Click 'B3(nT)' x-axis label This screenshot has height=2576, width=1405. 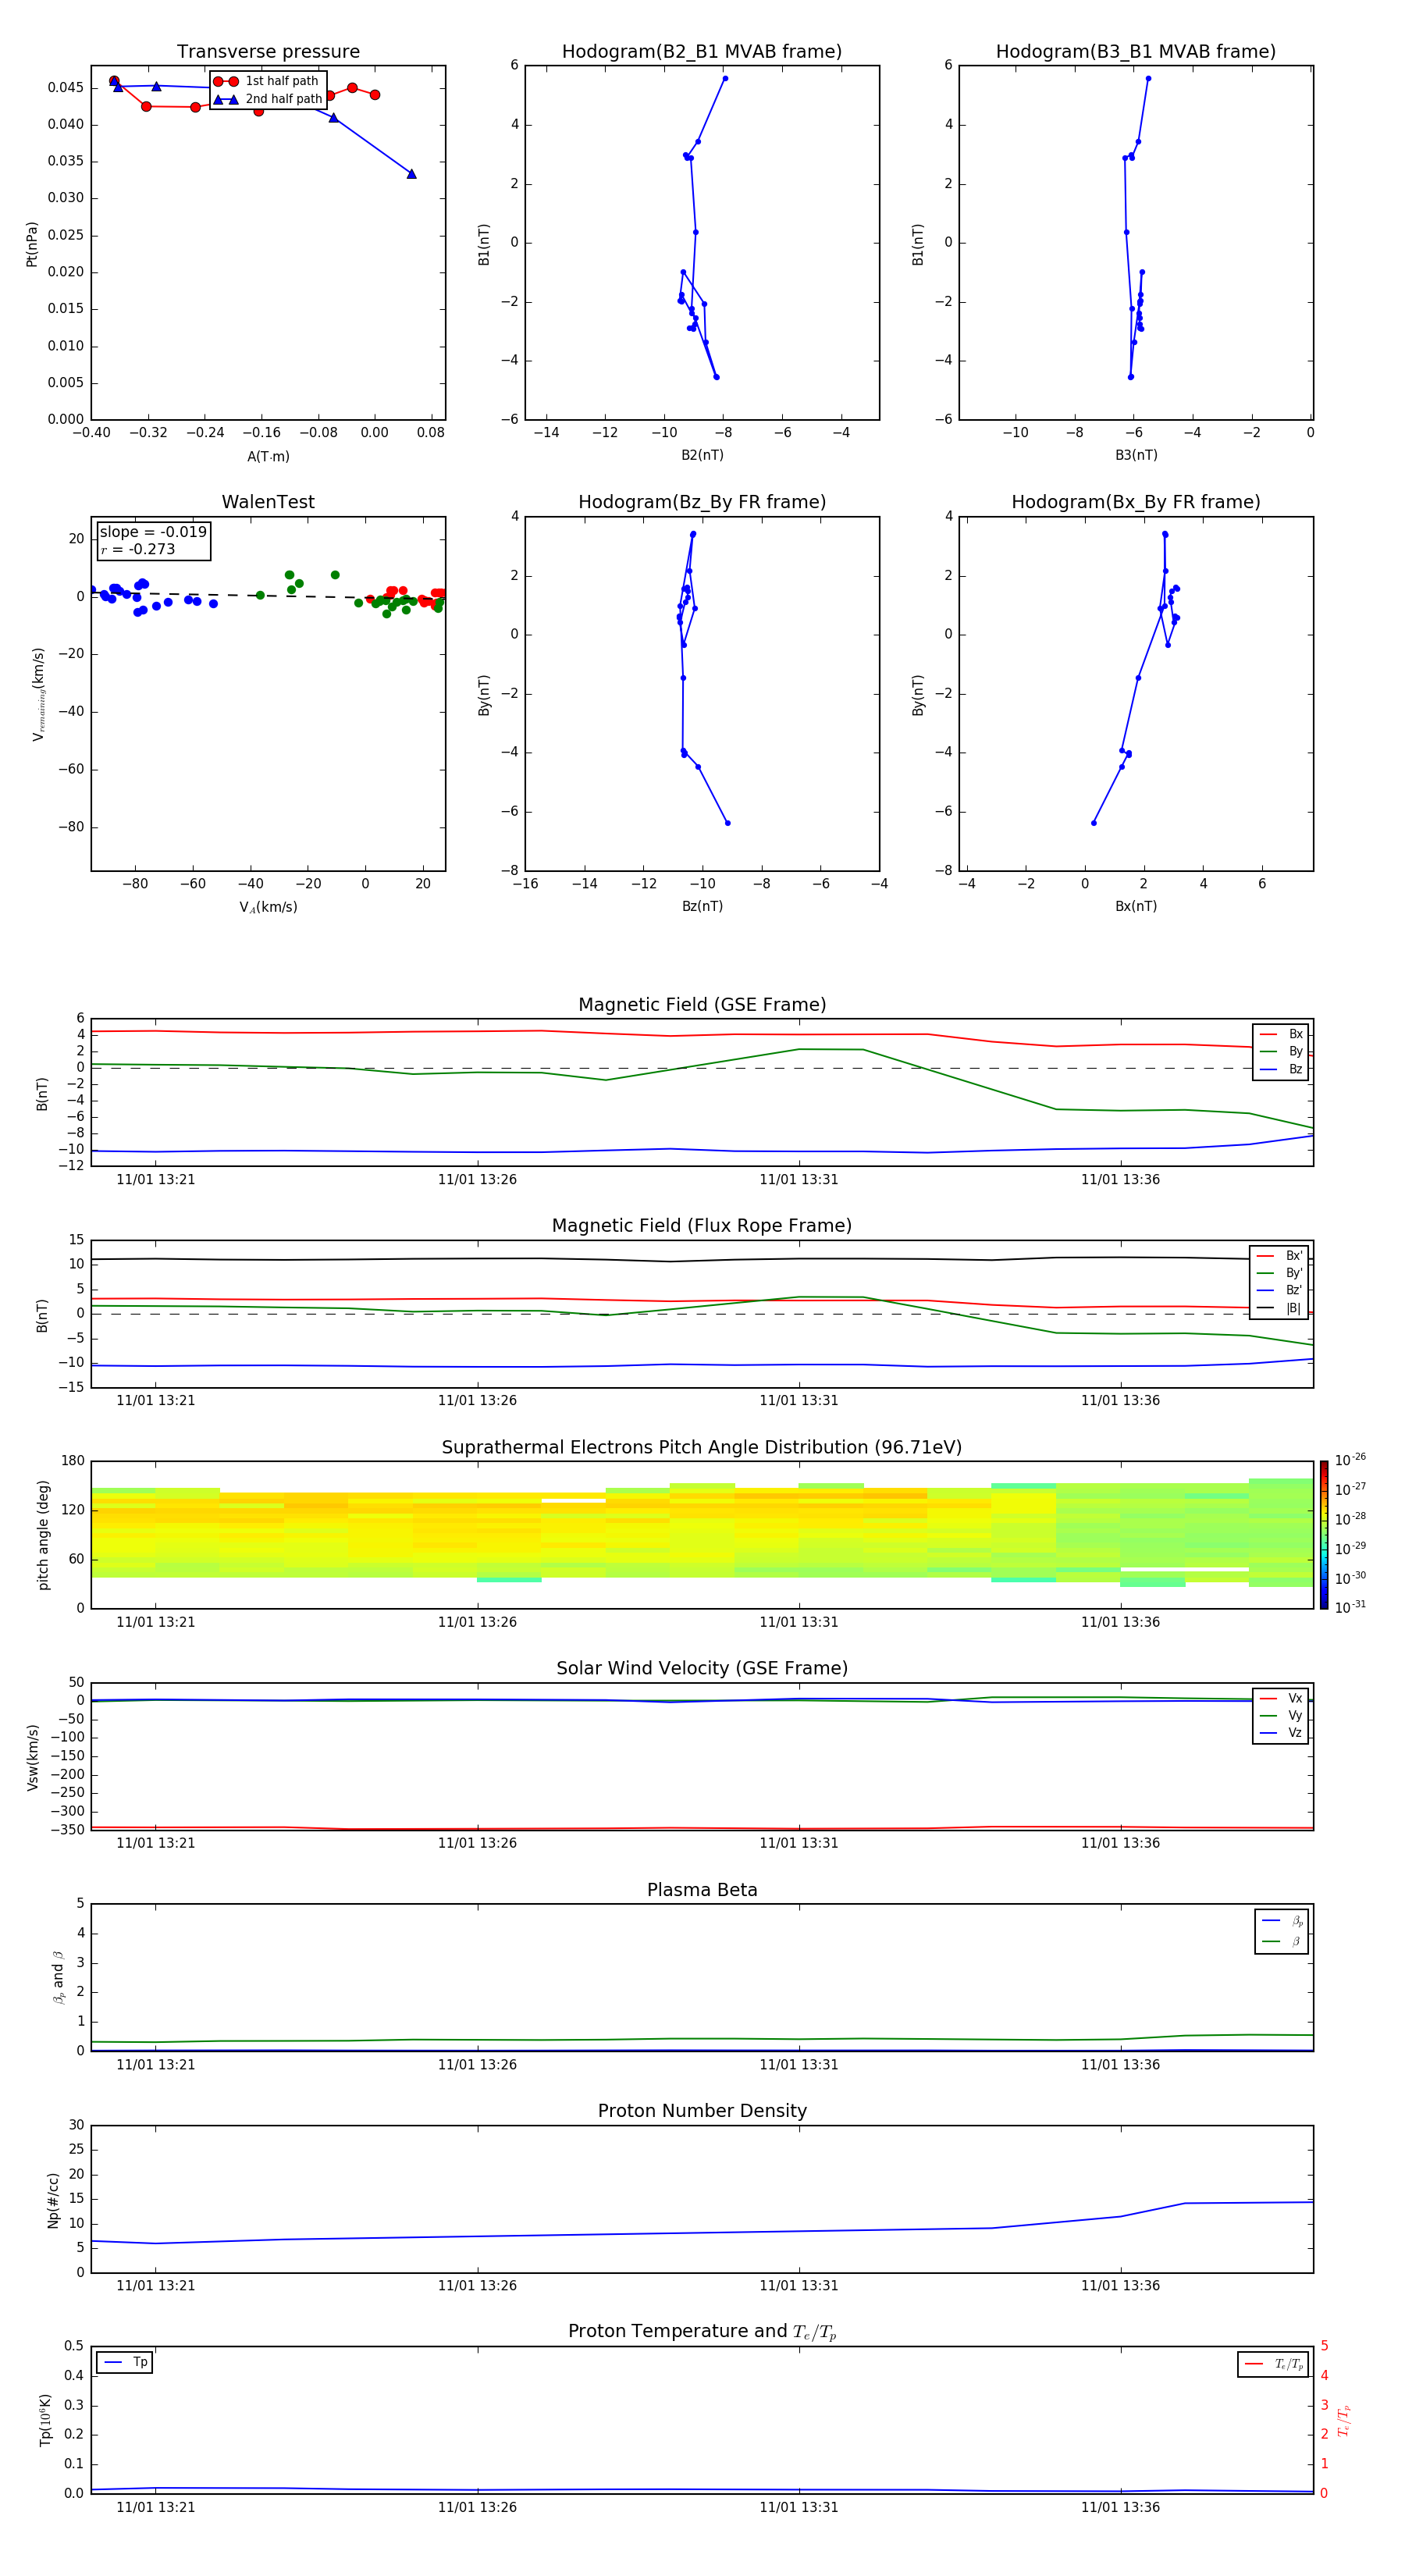(1136, 455)
